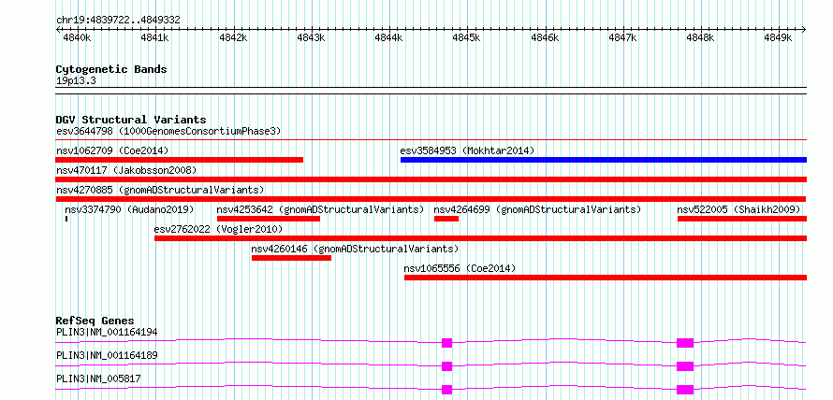
Task: Click the esv2762022 (Vogler2010) variant bar
Action: click(x=481, y=238)
